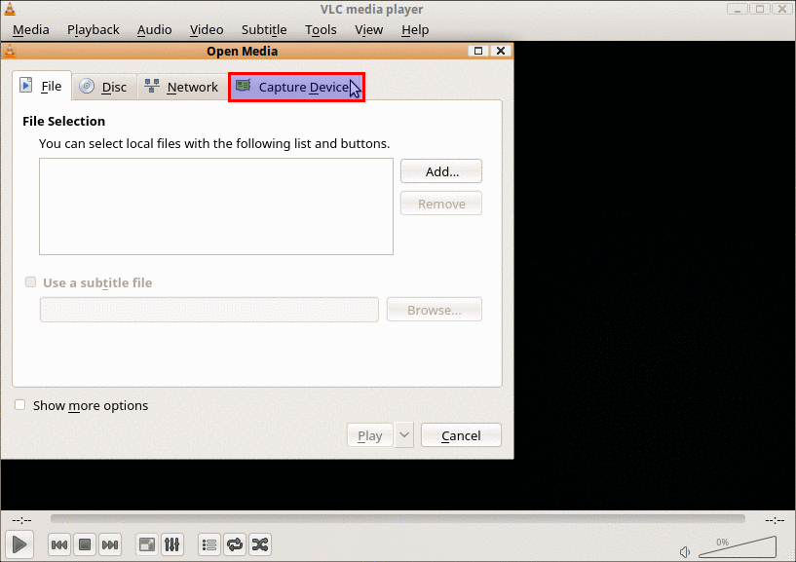The width and height of the screenshot is (796, 562).
Task: Open the Media menu
Action: coord(30,29)
